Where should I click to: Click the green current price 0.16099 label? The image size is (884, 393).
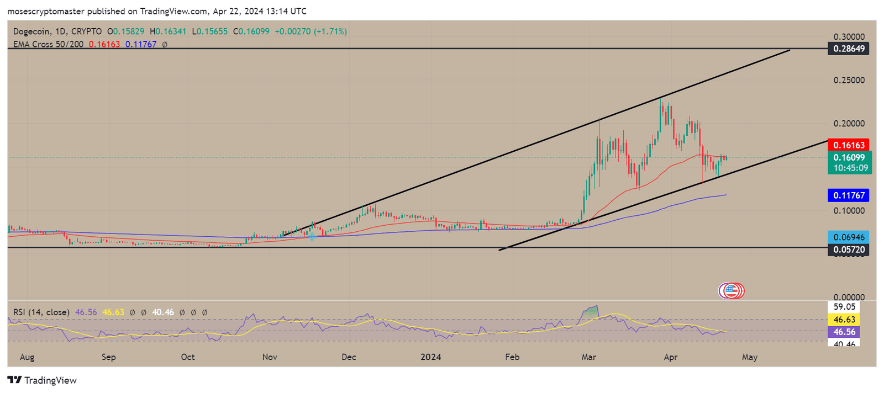[849, 158]
